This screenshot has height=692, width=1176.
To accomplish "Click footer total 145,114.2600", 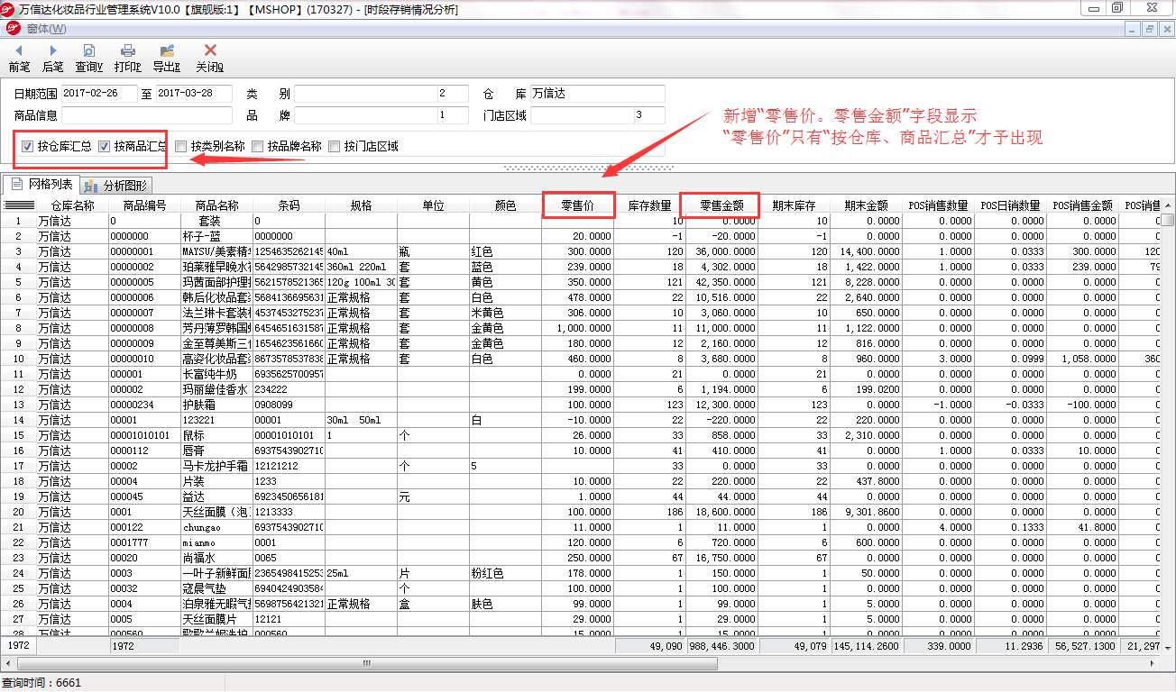I will click(x=867, y=646).
